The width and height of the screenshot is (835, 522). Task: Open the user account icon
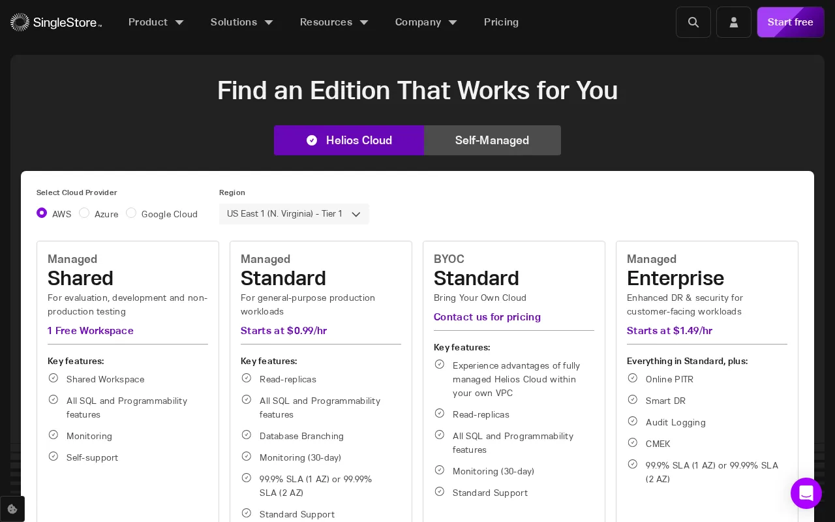point(734,22)
